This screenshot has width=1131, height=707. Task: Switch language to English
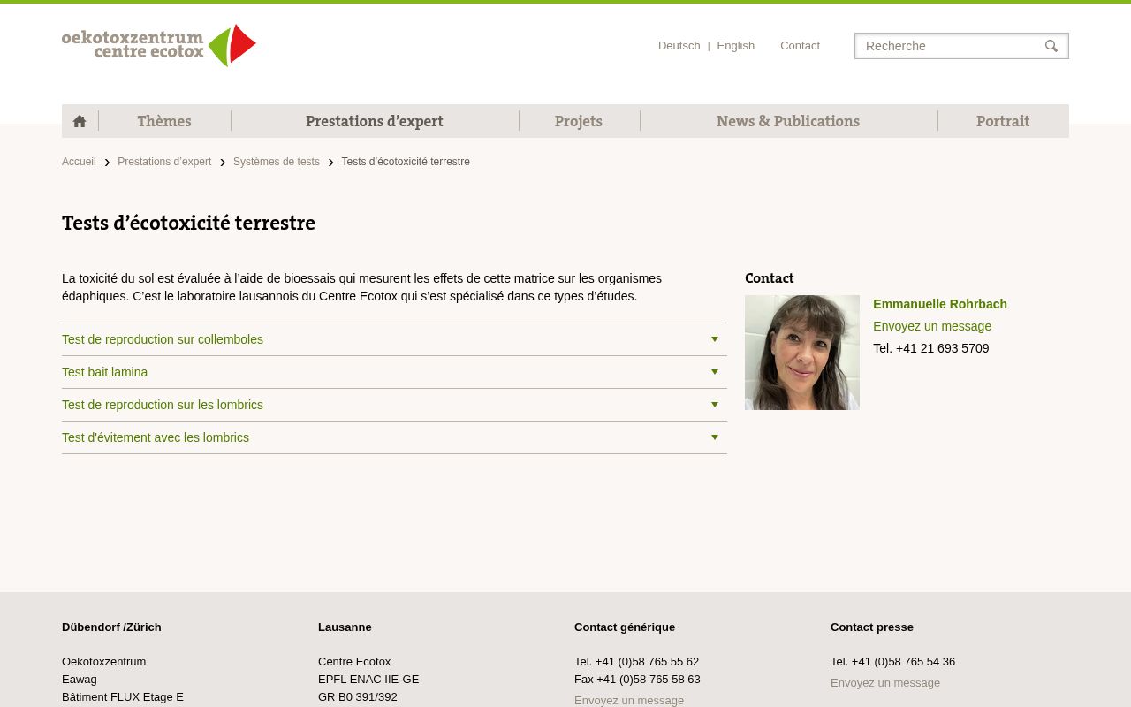(x=735, y=46)
